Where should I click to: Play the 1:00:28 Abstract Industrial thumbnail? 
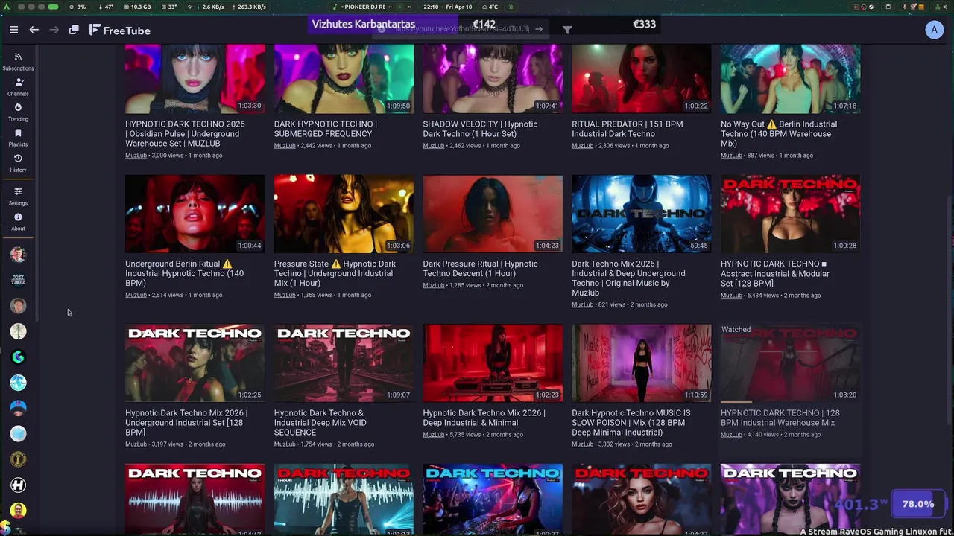click(x=791, y=214)
